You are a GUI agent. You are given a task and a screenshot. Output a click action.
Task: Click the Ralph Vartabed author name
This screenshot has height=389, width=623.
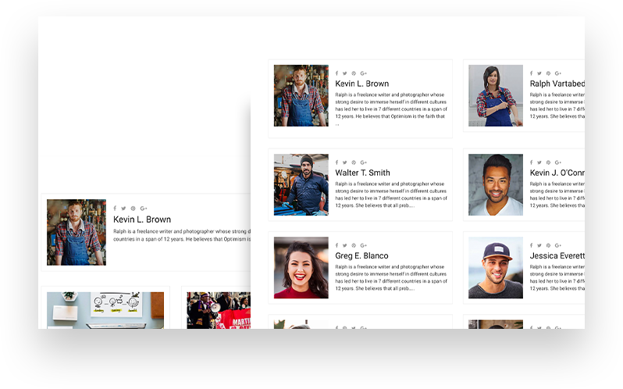coord(557,84)
